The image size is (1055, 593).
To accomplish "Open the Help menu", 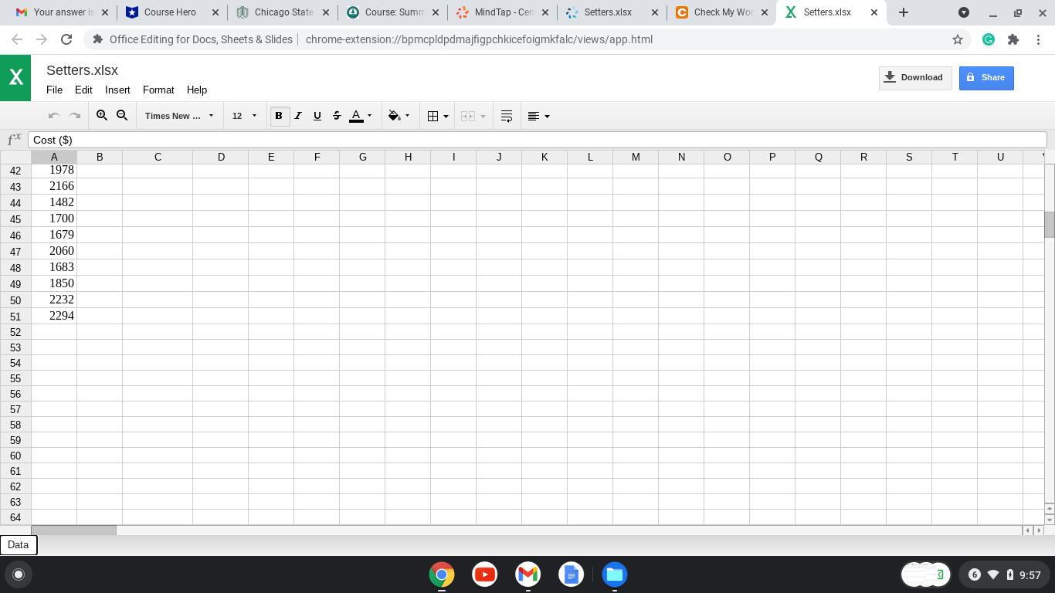I will 197,90.
